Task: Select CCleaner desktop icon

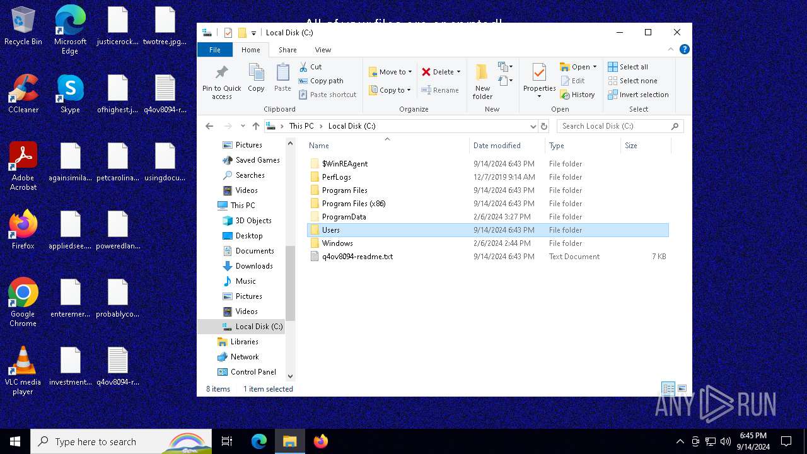Action: pos(23,94)
